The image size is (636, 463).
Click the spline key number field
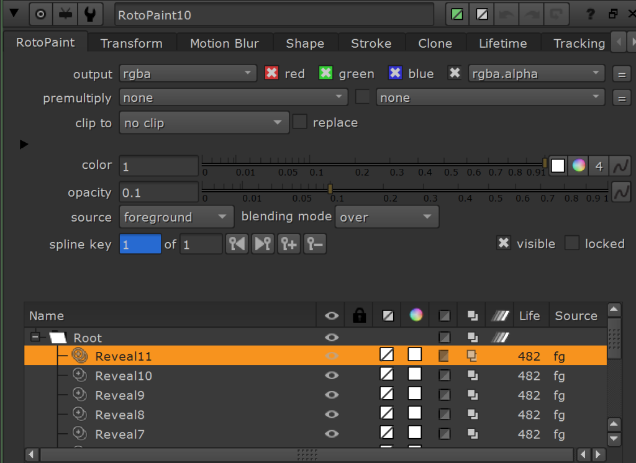(140, 244)
